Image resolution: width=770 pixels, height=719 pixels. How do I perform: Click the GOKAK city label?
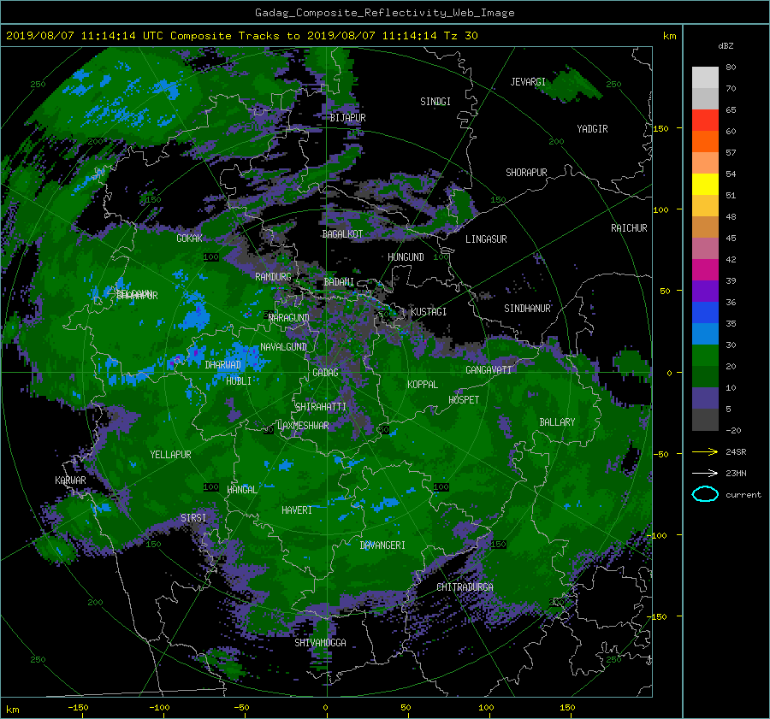point(189,238)
